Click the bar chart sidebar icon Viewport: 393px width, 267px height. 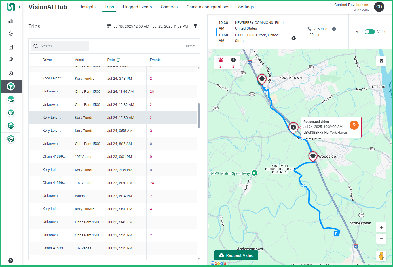pyautogui.click(x=11, y=21)
